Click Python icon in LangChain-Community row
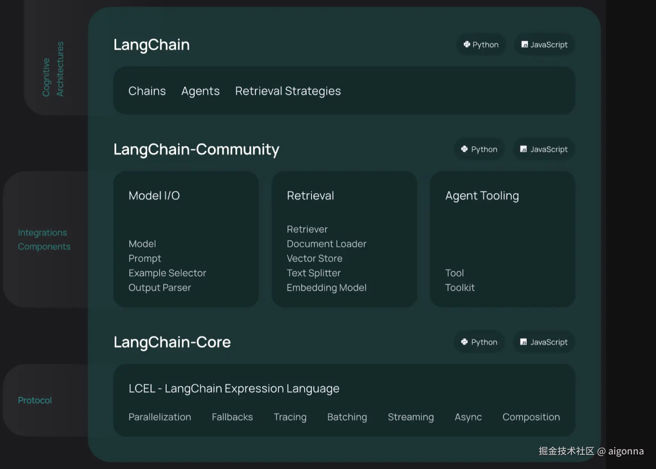The image size is (656, 469). pos(464,149)
